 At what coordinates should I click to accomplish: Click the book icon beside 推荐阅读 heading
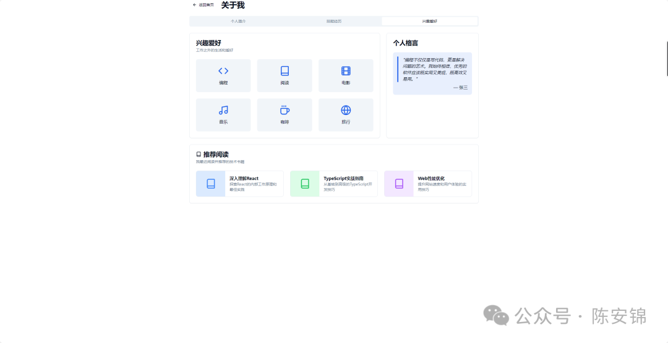(199, 155)
